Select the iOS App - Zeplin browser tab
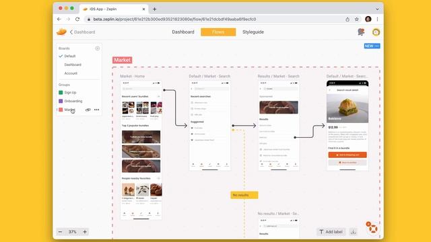Viewport: 431px width, 242px height. [x=114, y=9]
